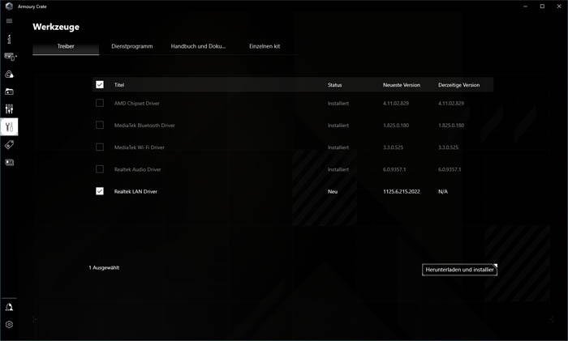Click Derzeitige Version 3.3.0.525 of Wi-Fi driver

click(x=448, y=147)
